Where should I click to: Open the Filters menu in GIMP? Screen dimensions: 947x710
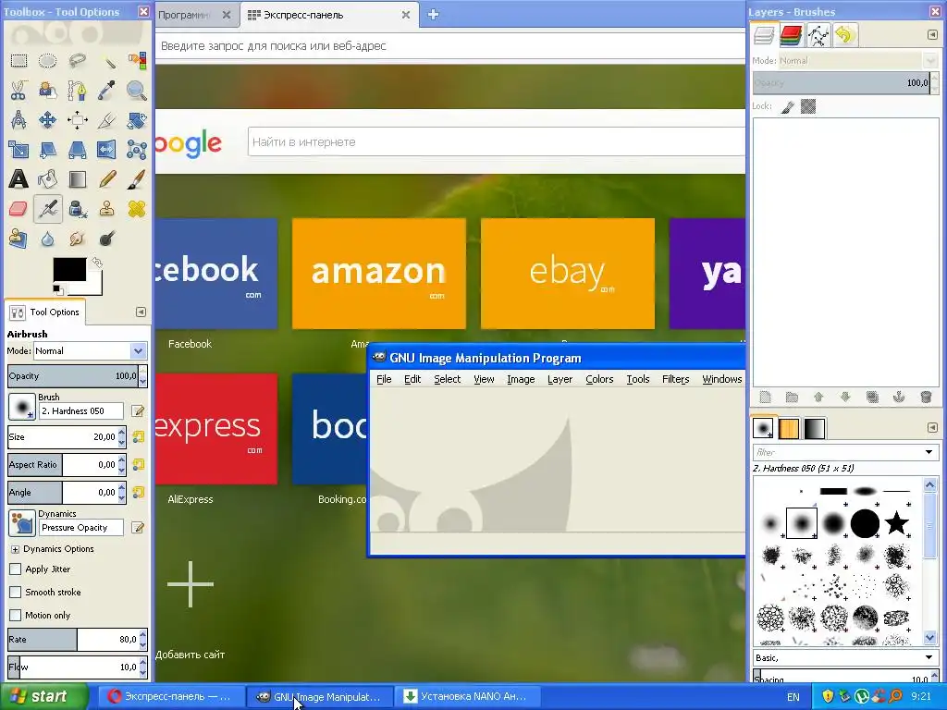(675, 379)
